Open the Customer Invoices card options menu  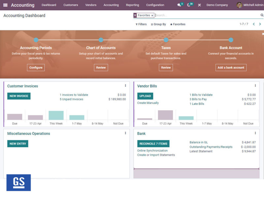[x=125, y=86]
